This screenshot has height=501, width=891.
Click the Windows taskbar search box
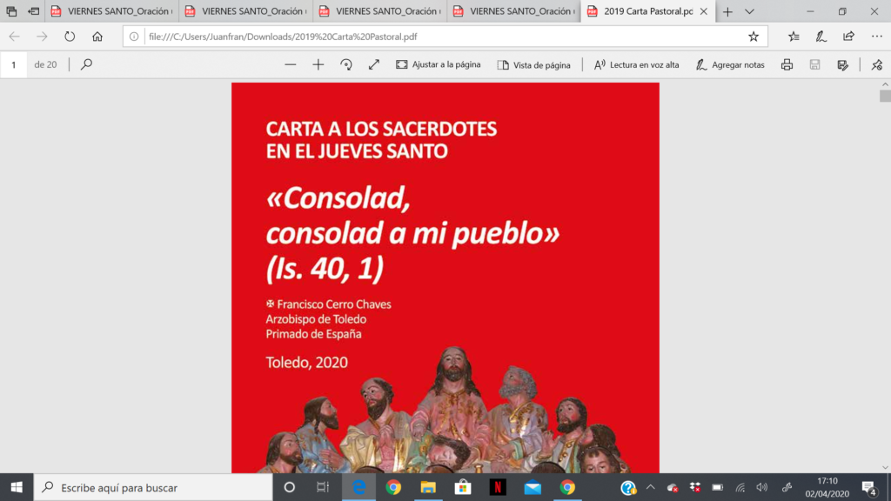[x=153, y=487]
